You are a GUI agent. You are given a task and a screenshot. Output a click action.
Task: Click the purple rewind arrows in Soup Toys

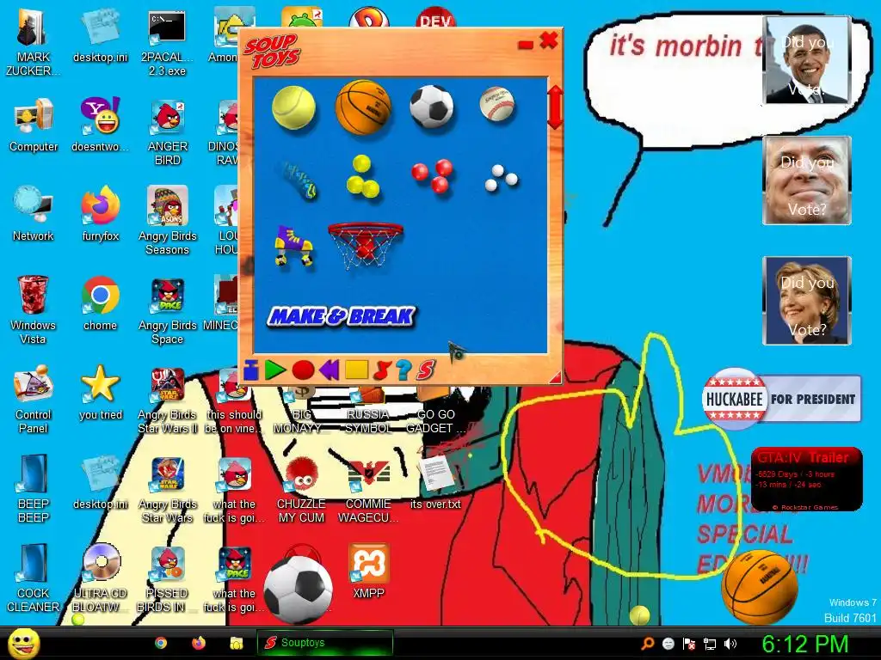coord(330,370)
